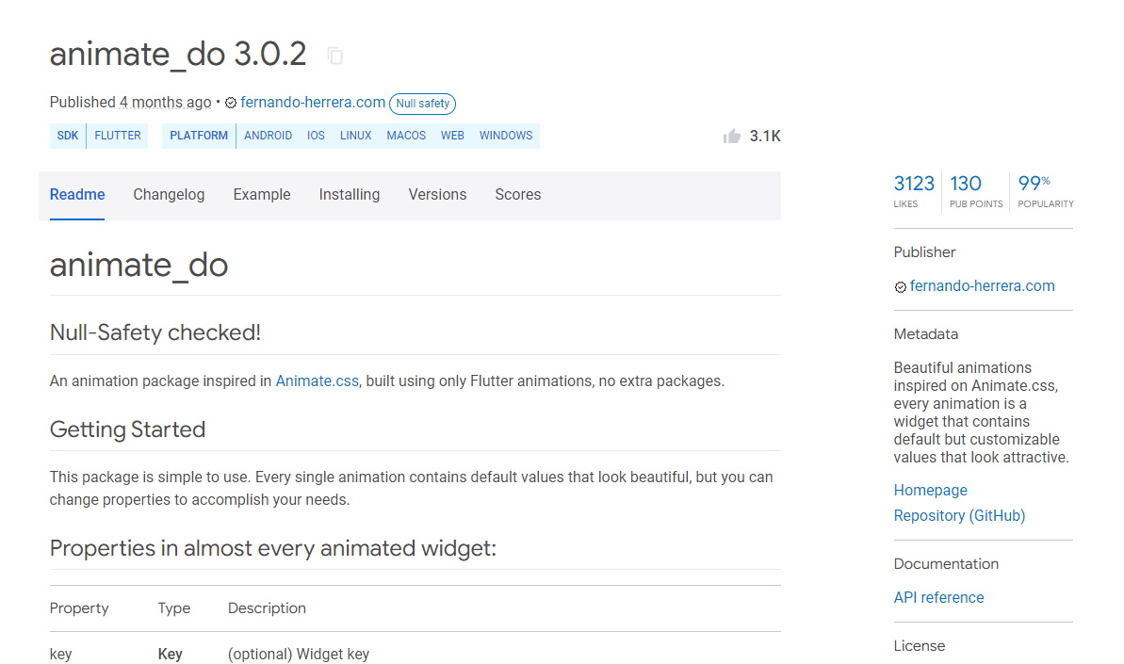Screen dimensions: 1124x664
Task: Open Repository (GitHub) link
Action: pos(959,516)
